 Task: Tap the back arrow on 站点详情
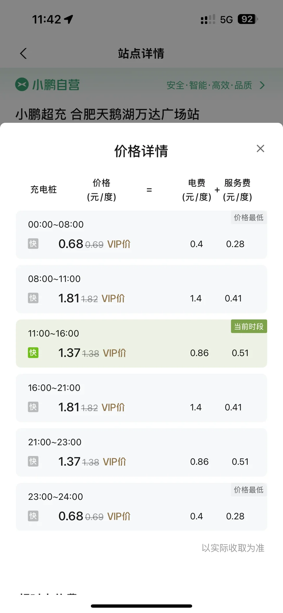click(23, 53)
